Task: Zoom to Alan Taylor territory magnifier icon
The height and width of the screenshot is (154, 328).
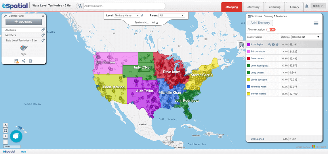Action: click(x=270, y=45)
